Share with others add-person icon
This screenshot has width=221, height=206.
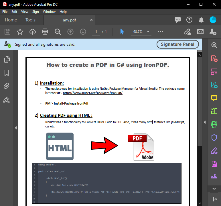tap(213, 32)
